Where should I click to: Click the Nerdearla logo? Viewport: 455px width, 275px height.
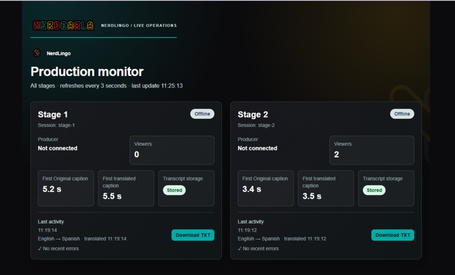(63, 25)
